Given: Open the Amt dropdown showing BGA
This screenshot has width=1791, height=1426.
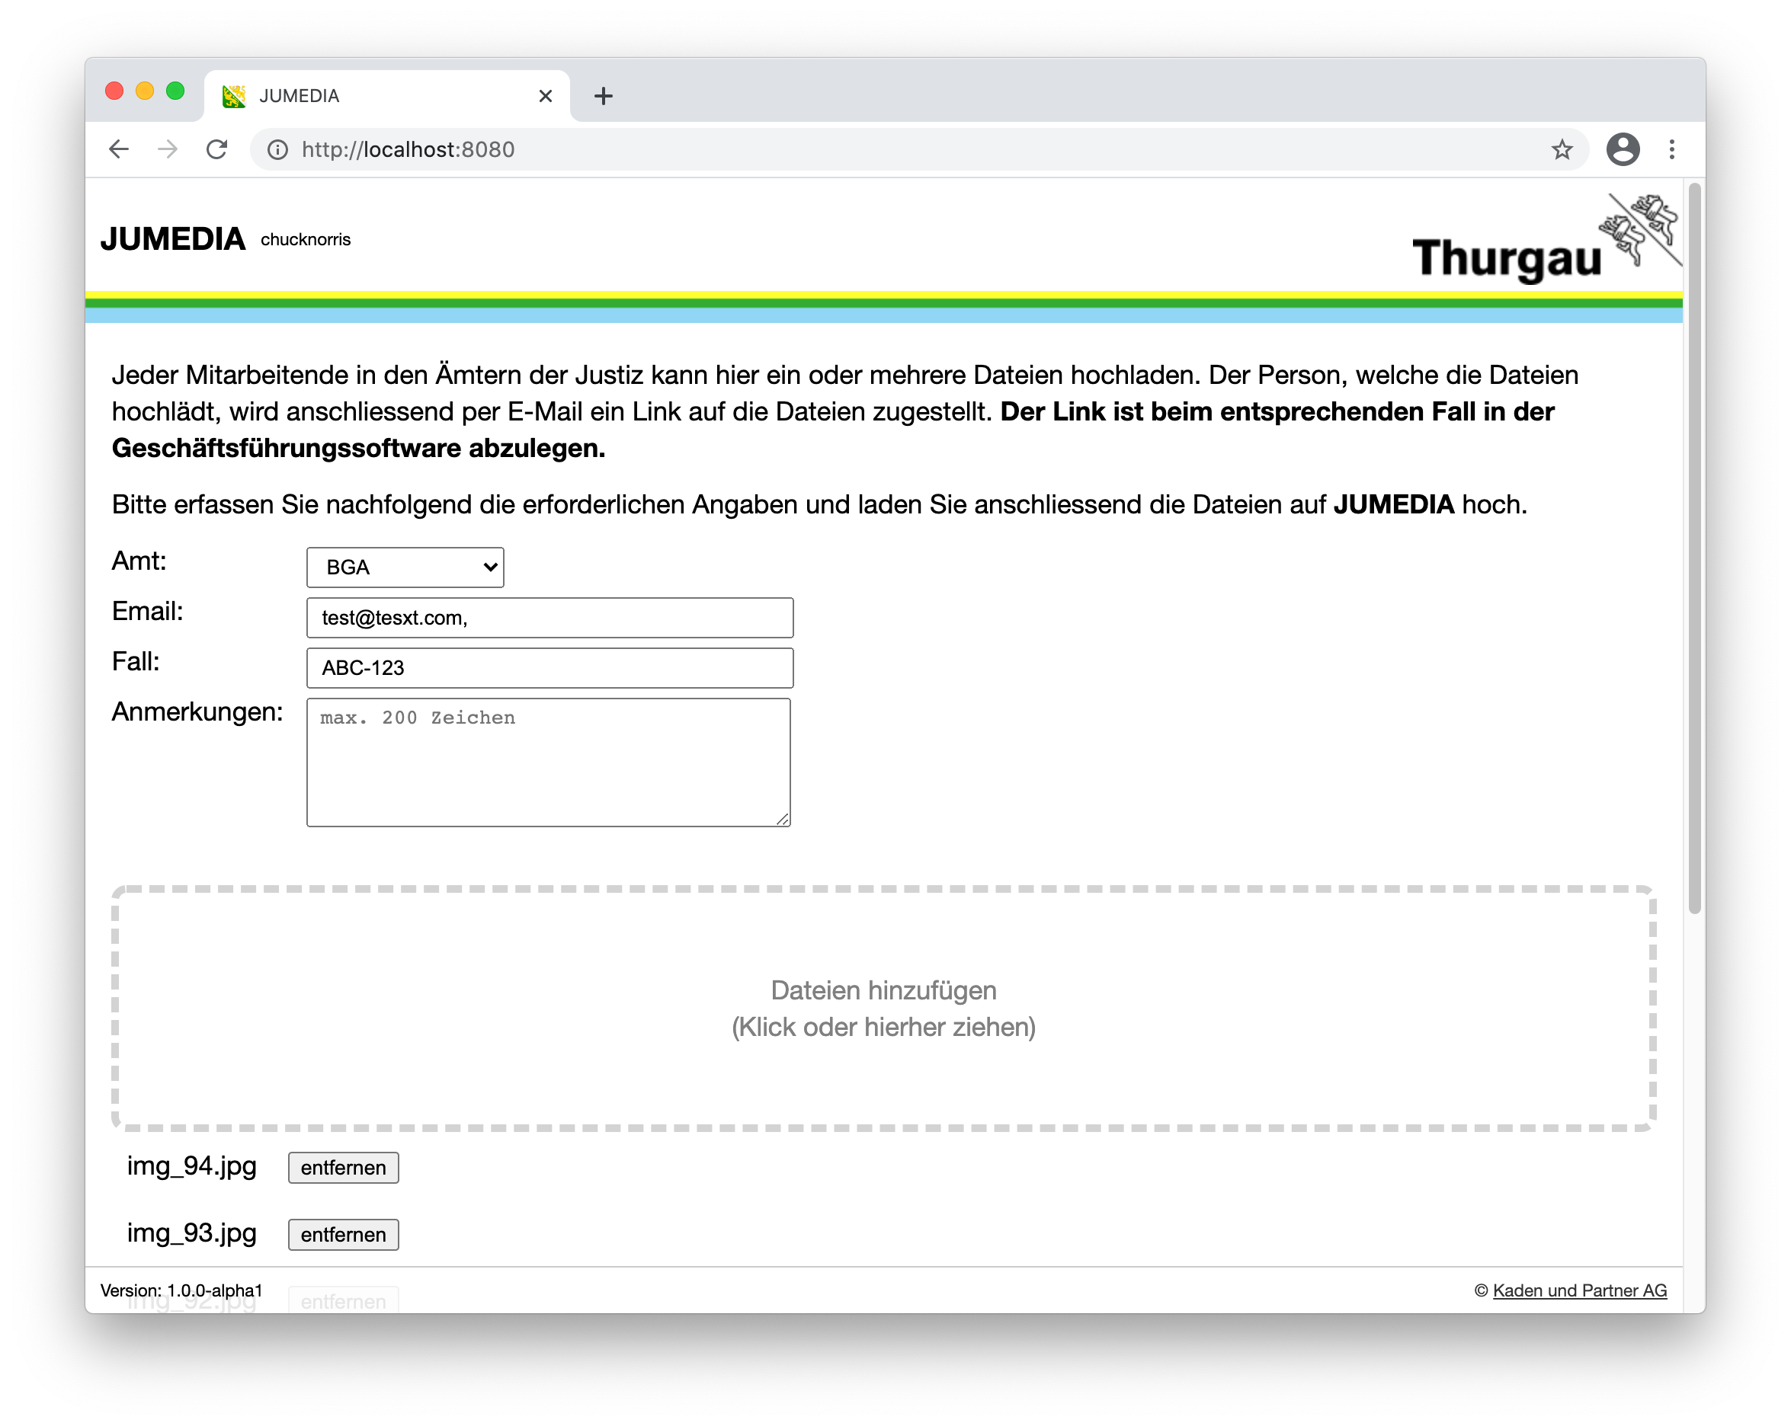Looking at the screenshot, I should 405,568.
